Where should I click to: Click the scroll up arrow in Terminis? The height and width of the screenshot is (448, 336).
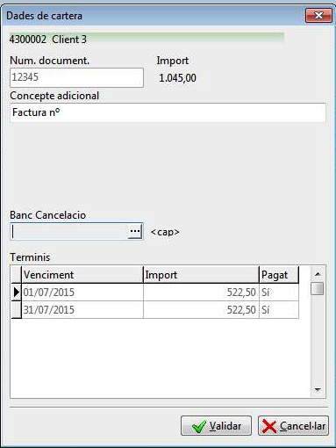[318, 274]
